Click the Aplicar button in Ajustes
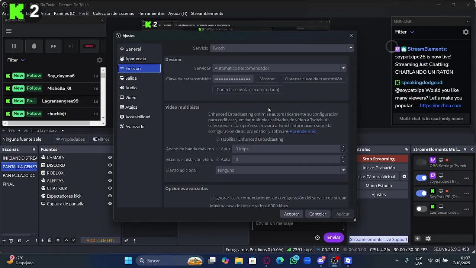Image resolution: width=476 pixels, height=268 pixels. pos(343,214)
